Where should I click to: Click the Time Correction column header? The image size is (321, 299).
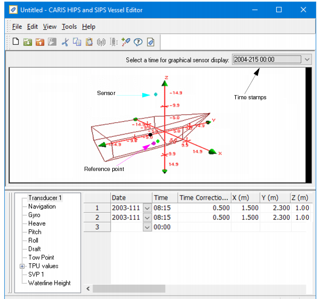click(204, 198)
